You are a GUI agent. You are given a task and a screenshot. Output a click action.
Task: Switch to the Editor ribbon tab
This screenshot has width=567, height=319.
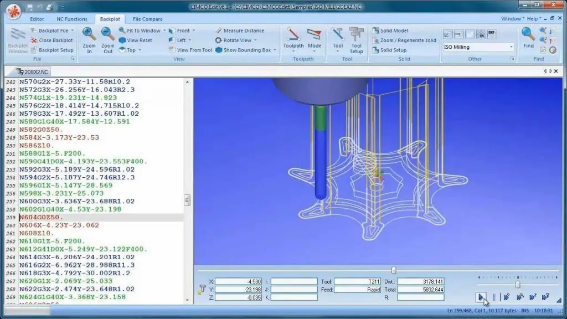37,19
